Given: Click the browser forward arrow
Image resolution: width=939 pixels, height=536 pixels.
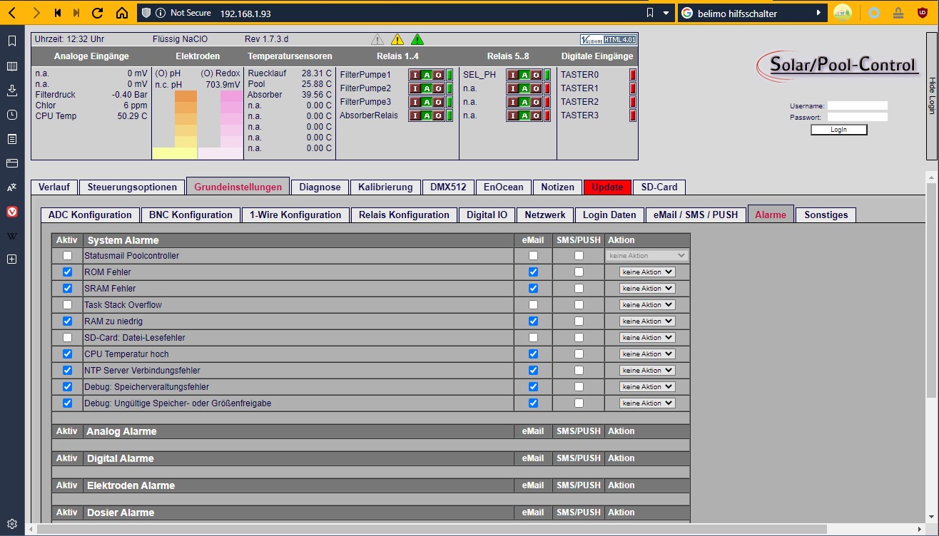Looking at the screenshot, I should 36,13.
